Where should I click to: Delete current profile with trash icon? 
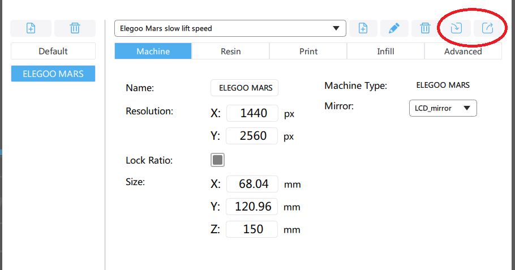coord(425,28)
